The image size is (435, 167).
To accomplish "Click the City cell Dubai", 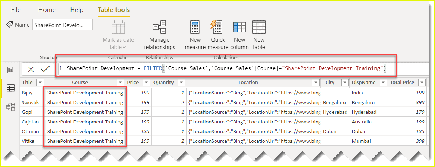I will 335,132.
